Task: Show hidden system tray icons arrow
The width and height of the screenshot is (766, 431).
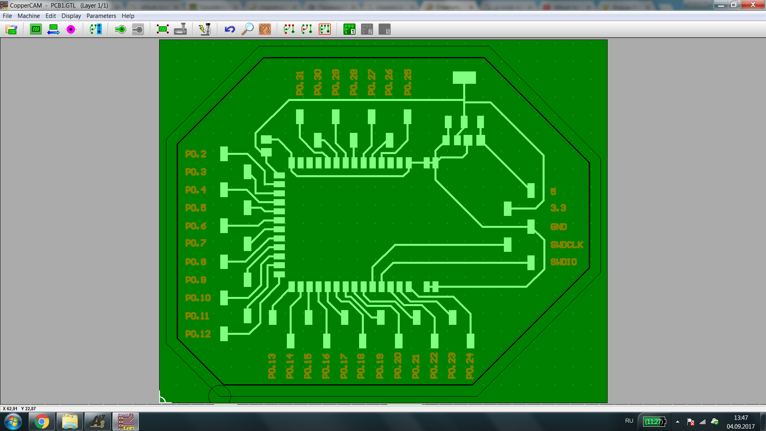Action: [677, 421]
